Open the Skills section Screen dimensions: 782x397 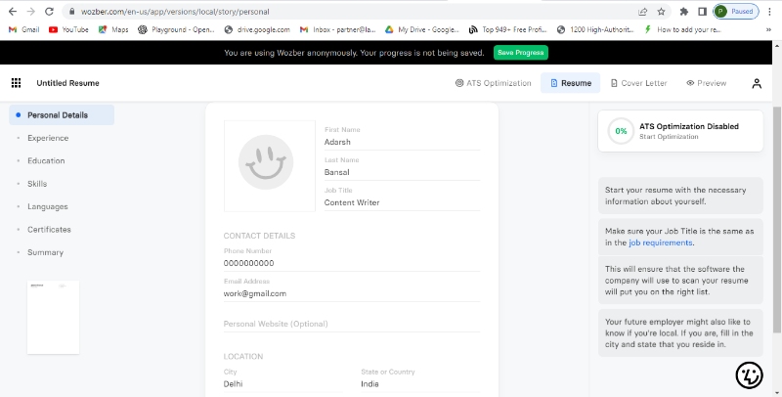coord(37,184)
